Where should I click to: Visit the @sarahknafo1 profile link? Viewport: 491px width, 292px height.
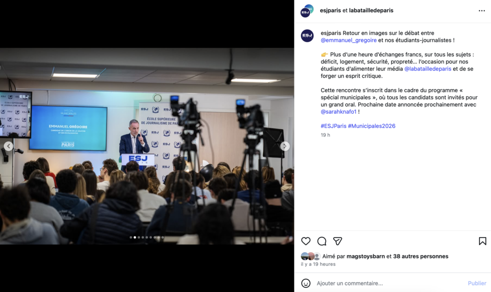pyautogui.click(x=339, y=112)
